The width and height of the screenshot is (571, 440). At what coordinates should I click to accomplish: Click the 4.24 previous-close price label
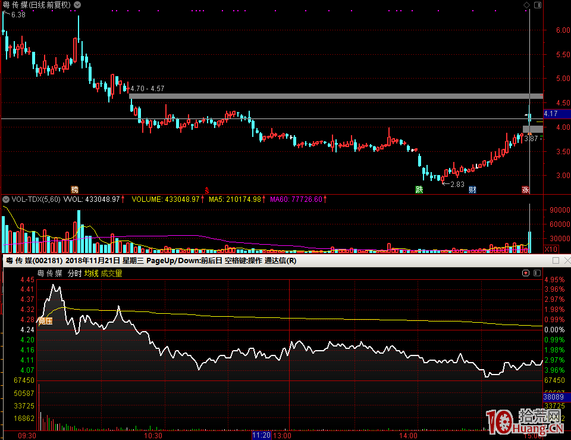click(27, 329)
